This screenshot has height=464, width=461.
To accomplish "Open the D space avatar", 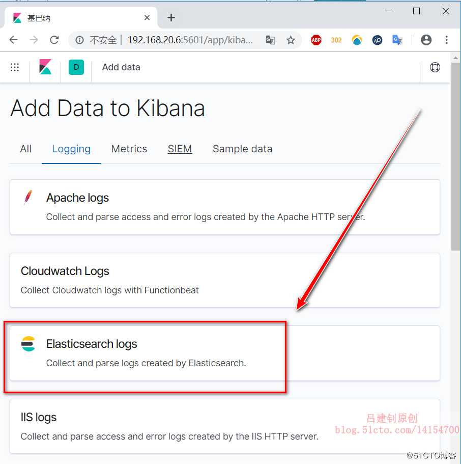I will 76,67.
